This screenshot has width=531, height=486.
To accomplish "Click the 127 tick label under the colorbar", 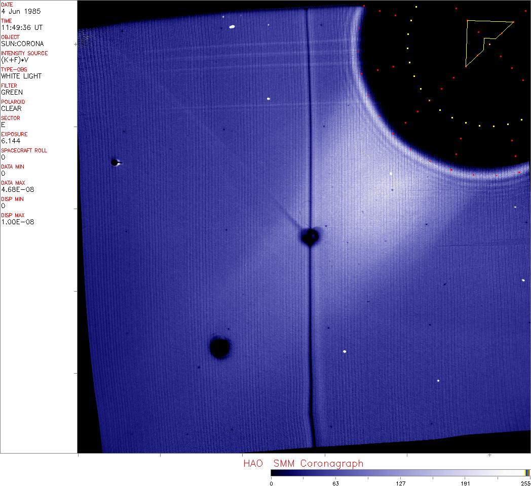I will [x=400, y=483].
